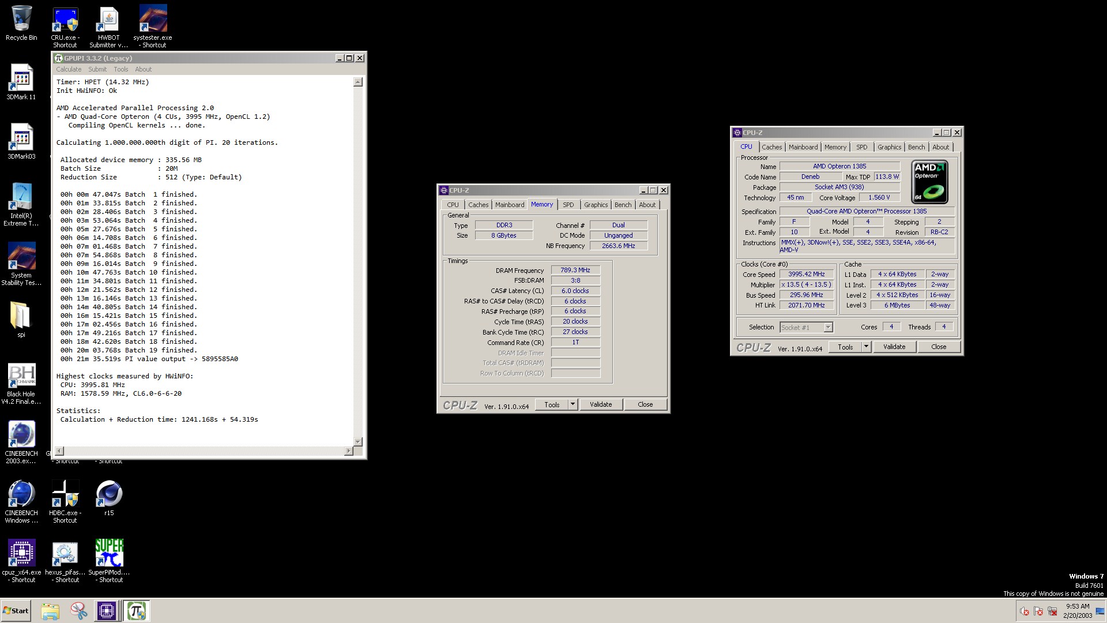The height and width of the screenshot is (623, 1107).
Task: Open the systester.exe shortcut icon
Action: [153, 27]
